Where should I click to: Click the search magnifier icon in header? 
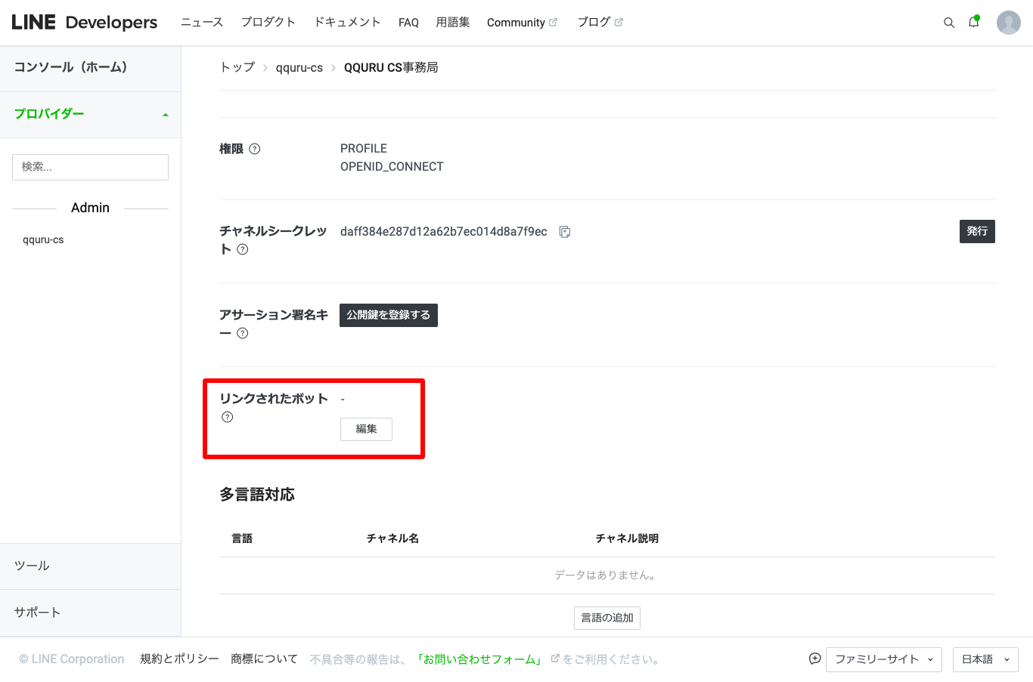coord(948,23)
